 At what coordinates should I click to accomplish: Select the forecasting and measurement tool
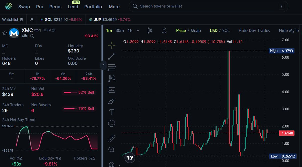111,90
